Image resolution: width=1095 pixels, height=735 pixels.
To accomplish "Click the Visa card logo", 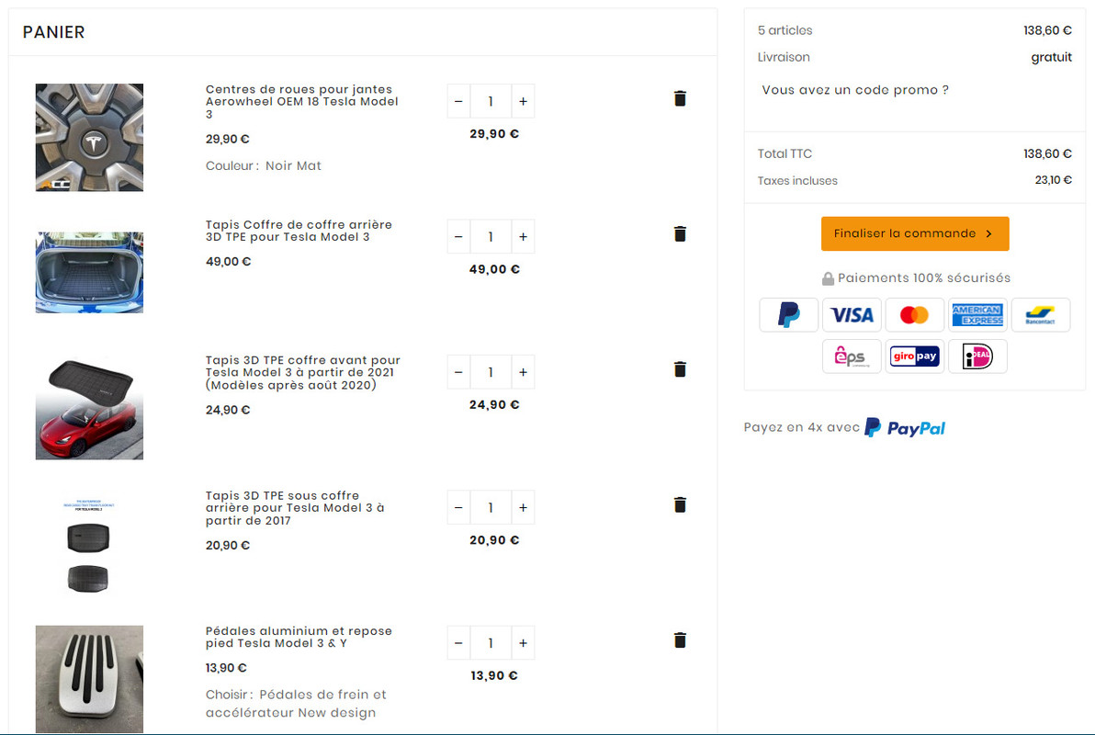I will [852, 315].
